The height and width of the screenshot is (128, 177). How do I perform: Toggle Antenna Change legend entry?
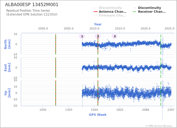pos(110,12)
